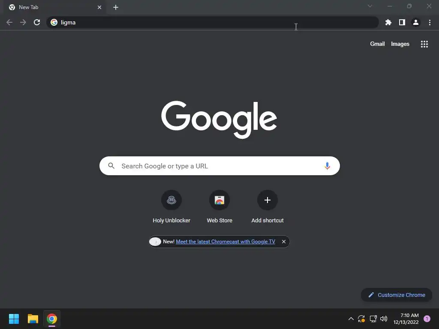This screenshot has width=439, height=329.
Task: Start voice search with microphone icon
Action: pyautogui.click(x=327, y=166)
